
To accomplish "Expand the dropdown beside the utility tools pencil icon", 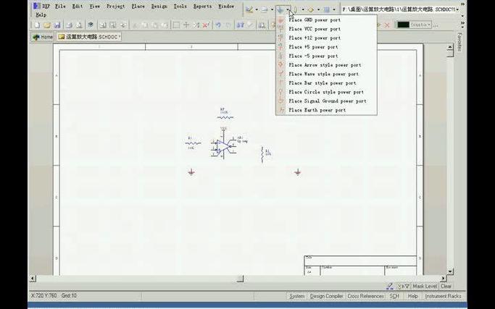I will [x=257, y=10].
